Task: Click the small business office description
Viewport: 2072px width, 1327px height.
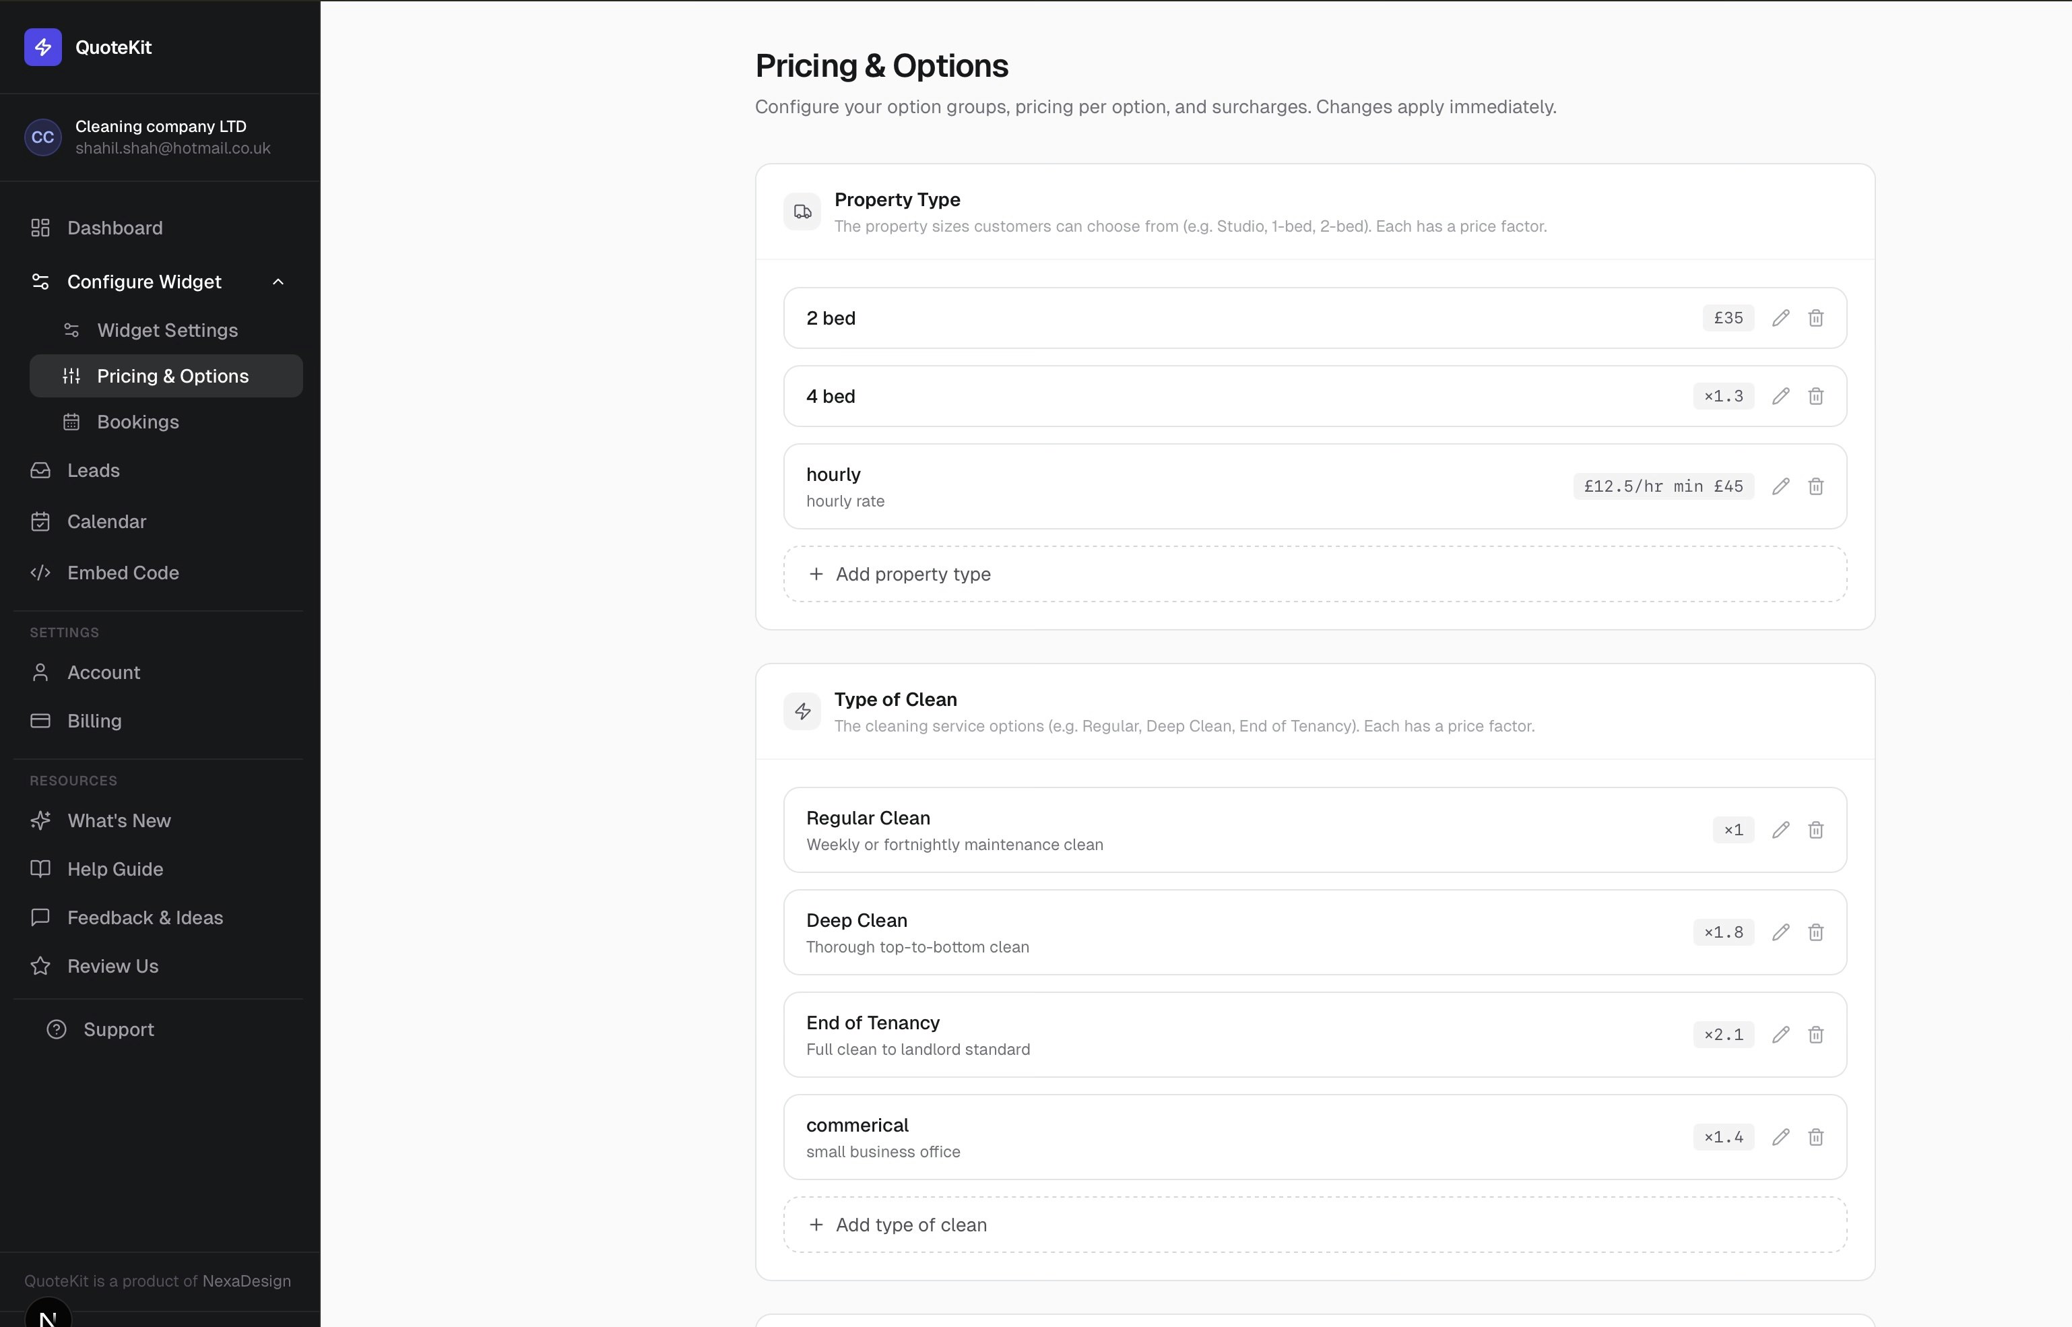Action: coord(883,1152)
